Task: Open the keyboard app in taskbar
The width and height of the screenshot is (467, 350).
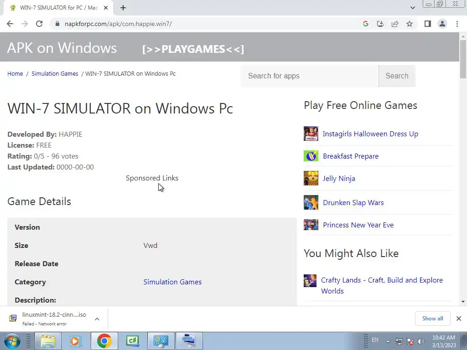Action: (189, 341)
